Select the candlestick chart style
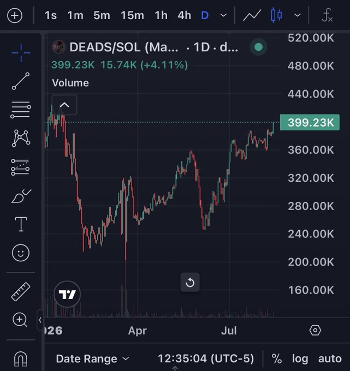 click(x=276, y=15)
